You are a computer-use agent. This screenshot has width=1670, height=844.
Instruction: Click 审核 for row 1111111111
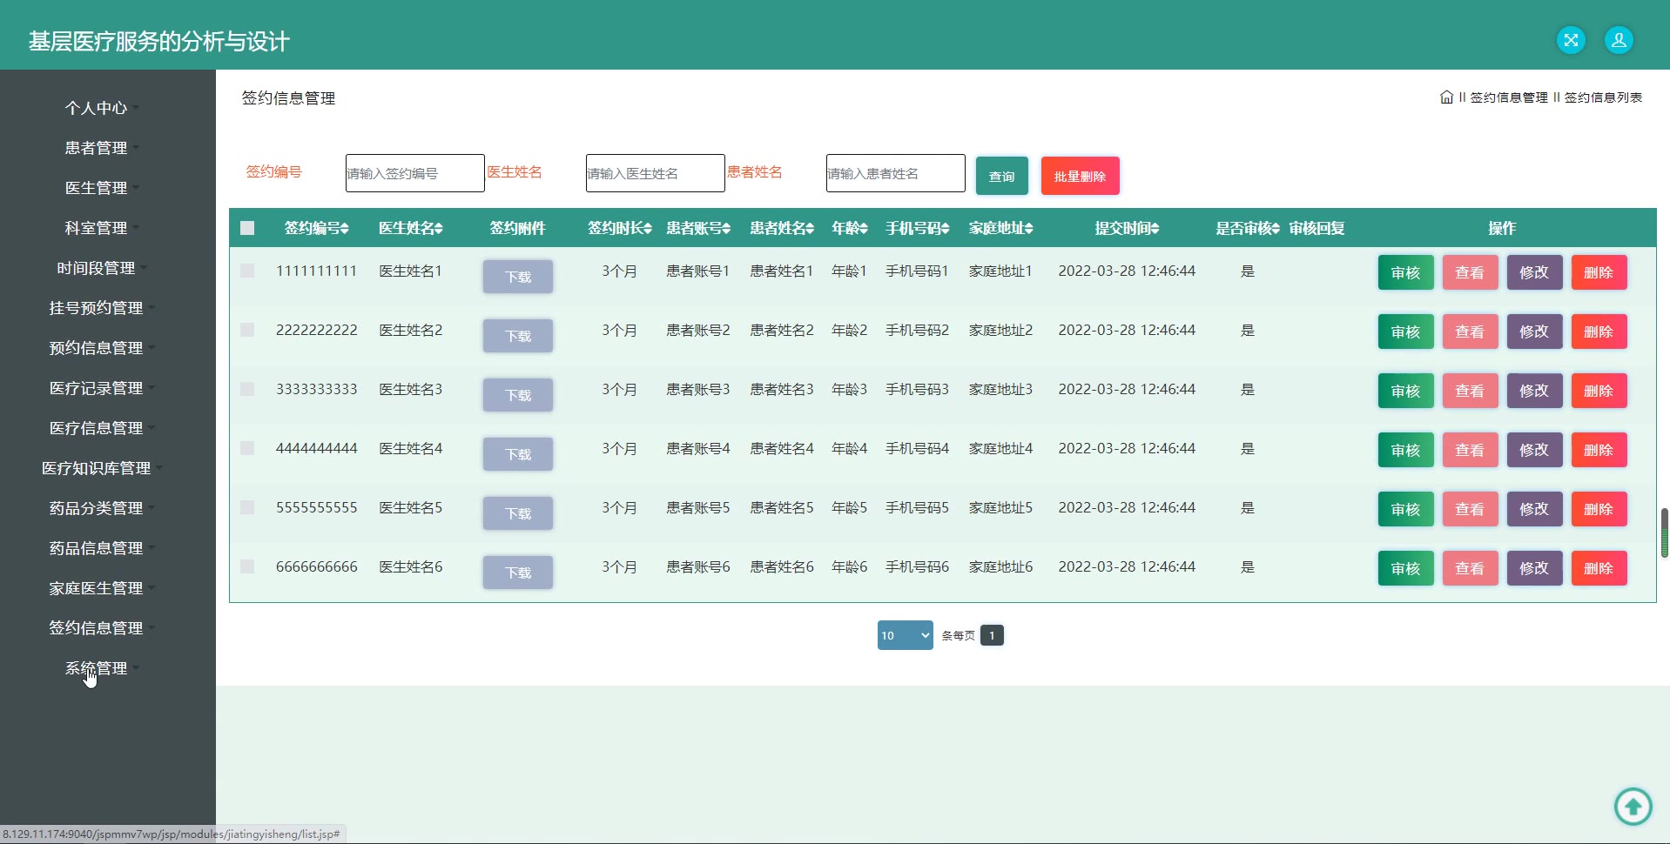click(x=1405, y=272)
